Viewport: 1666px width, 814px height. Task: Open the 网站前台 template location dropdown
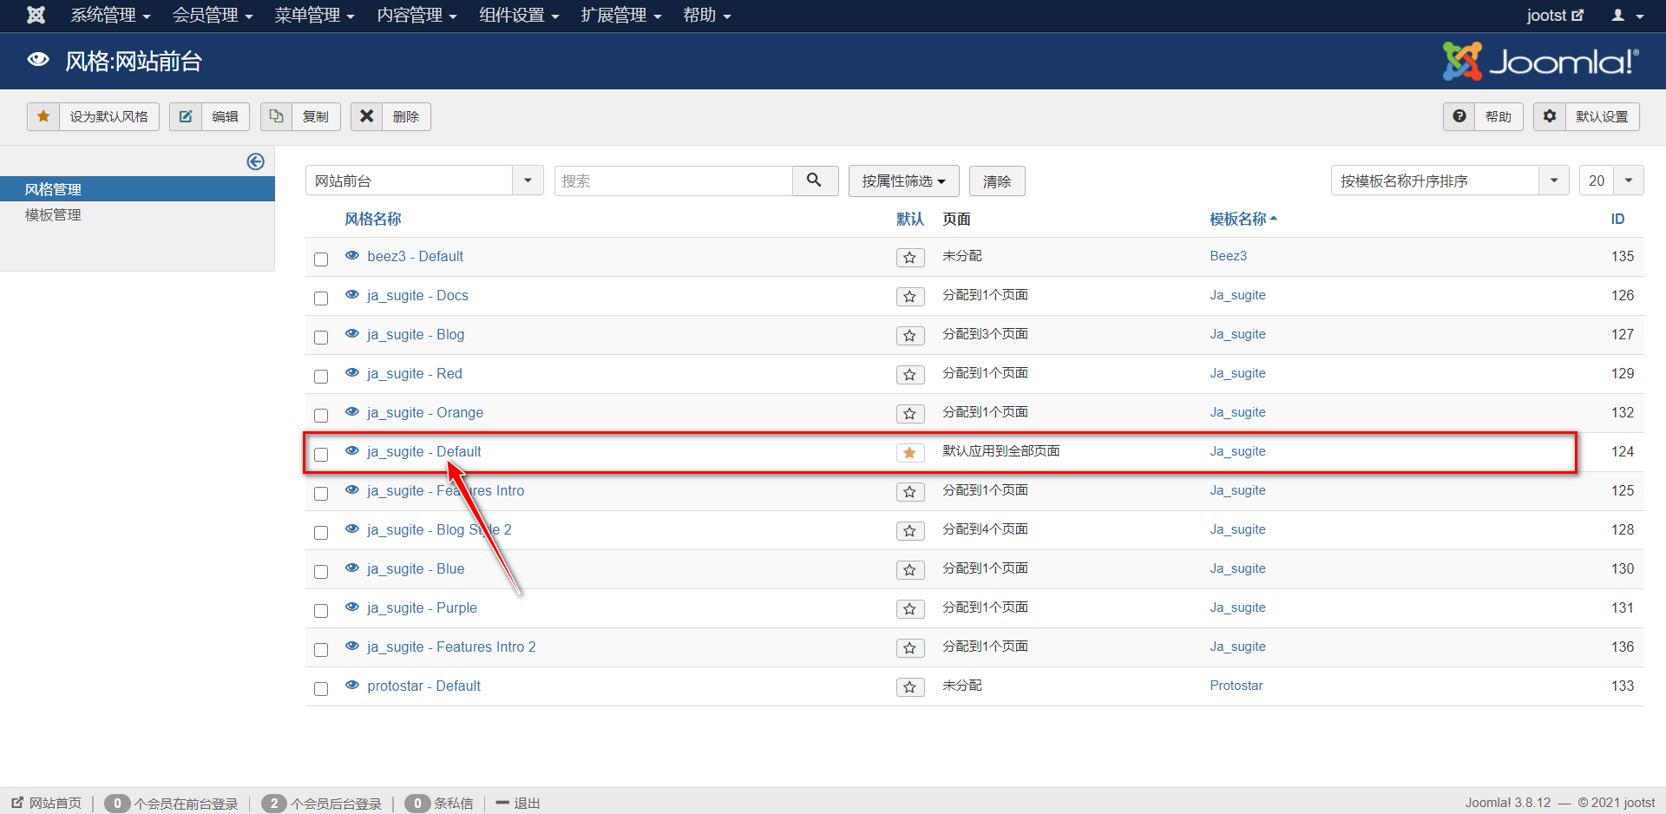pyautogui.click(x=528, y=181)
